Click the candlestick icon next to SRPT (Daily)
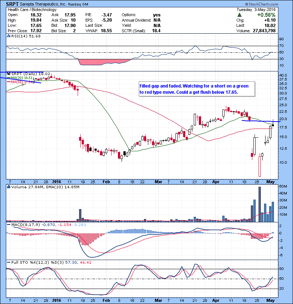The width and height of the screenshot is (293, 304). [x=8, y=74]
